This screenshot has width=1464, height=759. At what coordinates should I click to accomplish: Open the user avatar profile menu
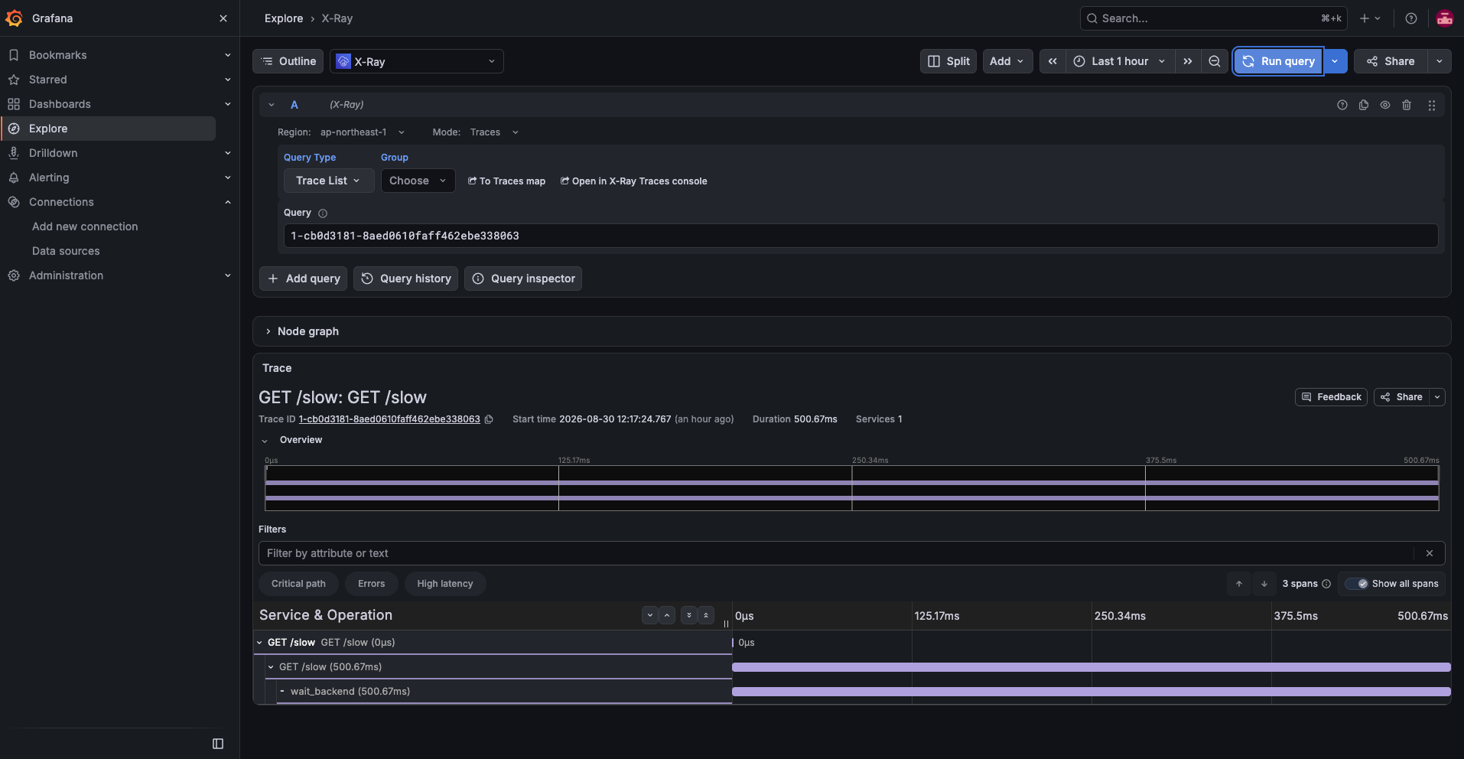point(1445,18)
